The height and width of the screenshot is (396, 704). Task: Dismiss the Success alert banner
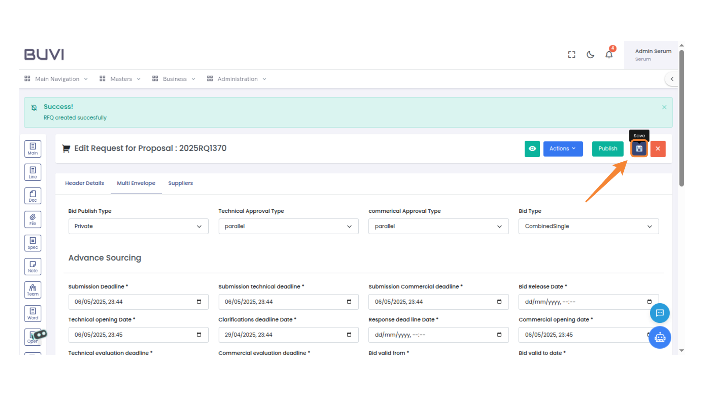tap(664, 107)
